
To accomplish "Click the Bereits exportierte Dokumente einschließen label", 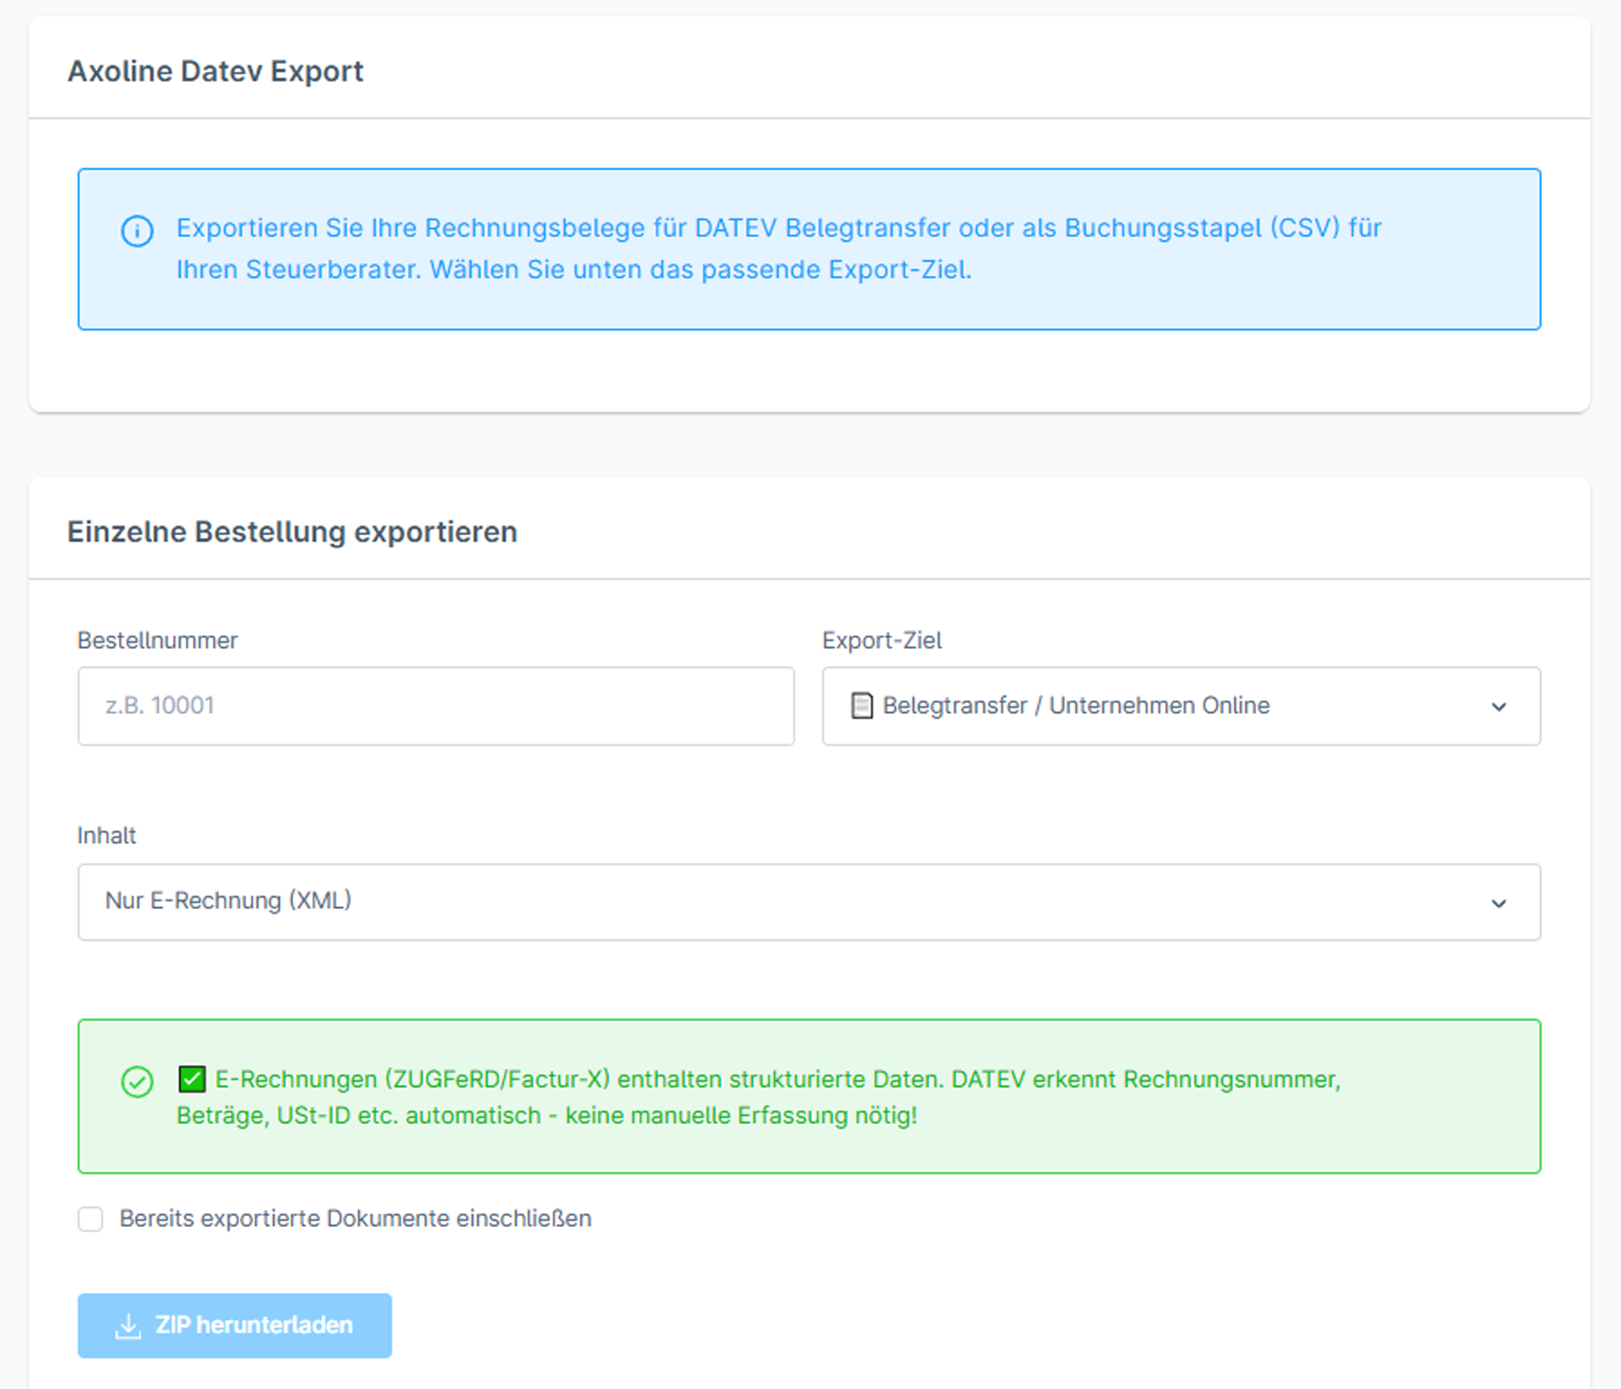I will (355, 1219).
